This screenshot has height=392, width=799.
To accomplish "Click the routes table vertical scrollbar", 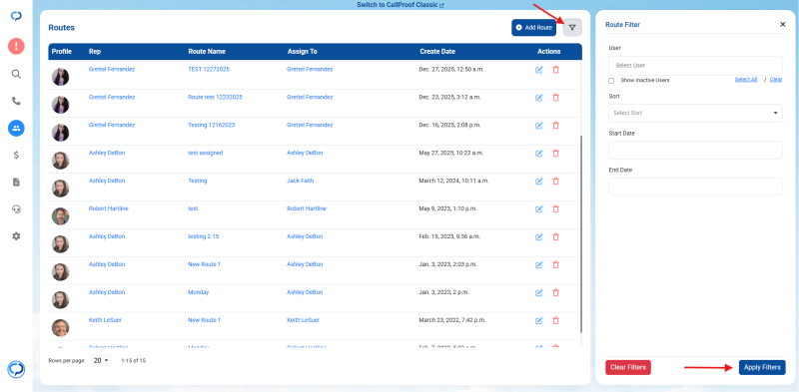I will click(x=580, y=234).
